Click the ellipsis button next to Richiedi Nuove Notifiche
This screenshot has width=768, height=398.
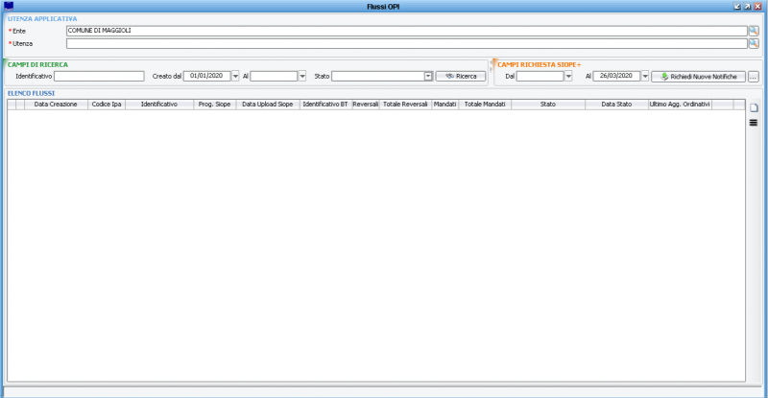click(754, 77)
